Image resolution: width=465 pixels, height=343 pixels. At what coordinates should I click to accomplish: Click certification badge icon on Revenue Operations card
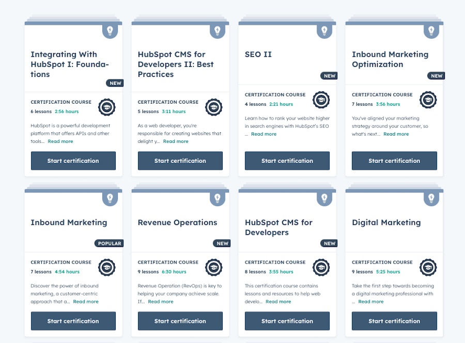click(214, 268)
